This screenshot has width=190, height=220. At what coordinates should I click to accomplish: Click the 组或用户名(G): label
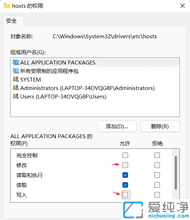(28, 52)
